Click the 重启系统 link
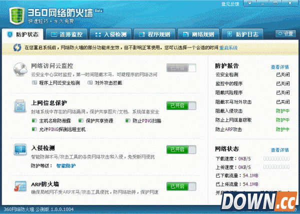Screen dimensions: 300x214 tap(228, 48)
